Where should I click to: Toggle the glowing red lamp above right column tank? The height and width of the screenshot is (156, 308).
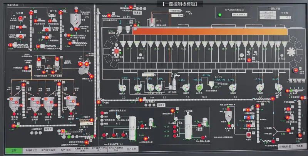tap(172, 111)
